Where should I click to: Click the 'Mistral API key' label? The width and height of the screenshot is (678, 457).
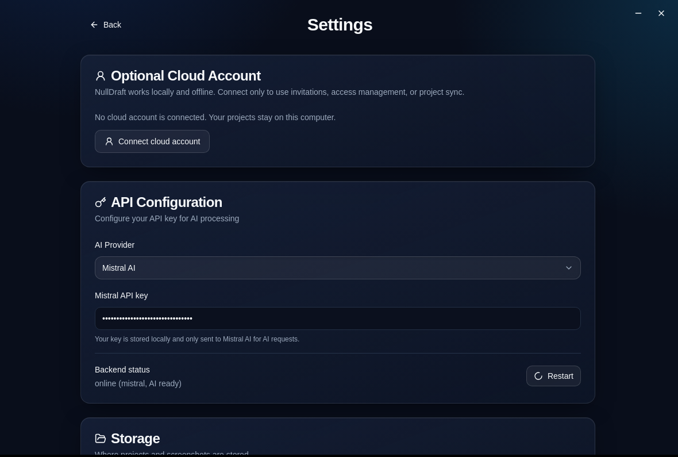click(121, 295)
